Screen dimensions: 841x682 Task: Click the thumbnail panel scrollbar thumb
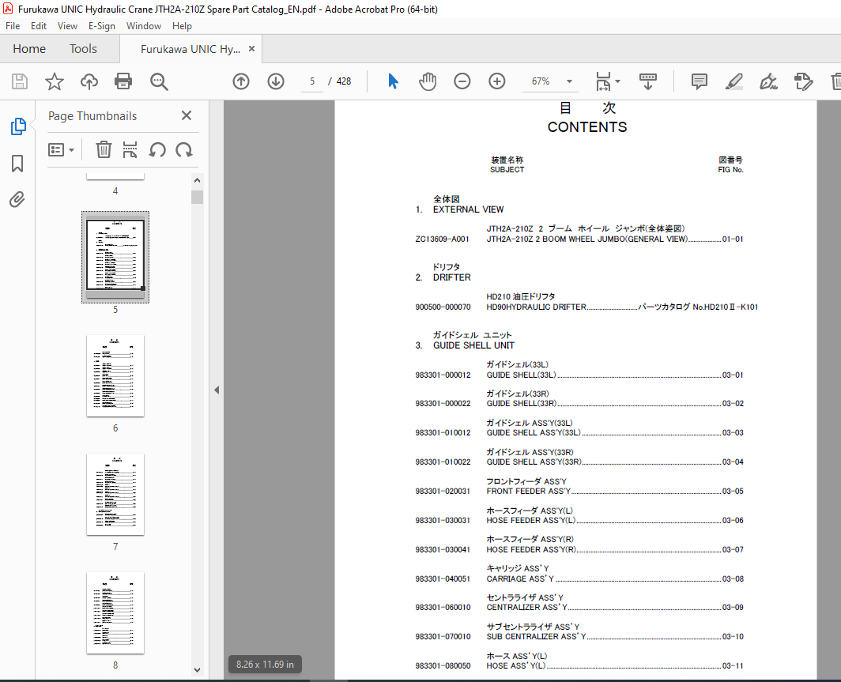pyautogui.click(x=198, y=198)
